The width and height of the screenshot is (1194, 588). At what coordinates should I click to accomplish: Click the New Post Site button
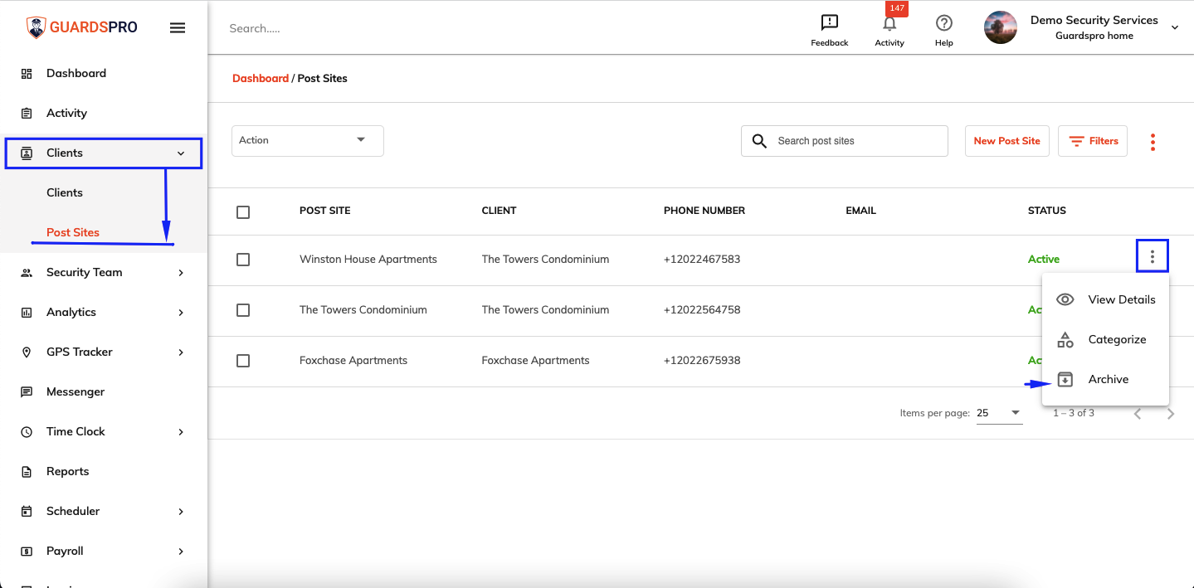[x=1007, y=141]
